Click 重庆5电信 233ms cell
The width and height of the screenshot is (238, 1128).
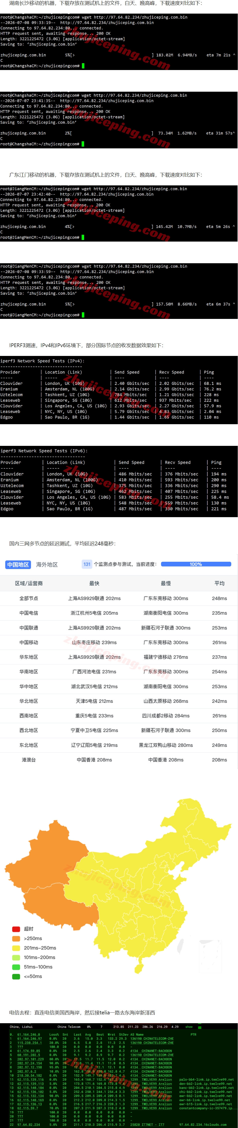click(94, 715)
